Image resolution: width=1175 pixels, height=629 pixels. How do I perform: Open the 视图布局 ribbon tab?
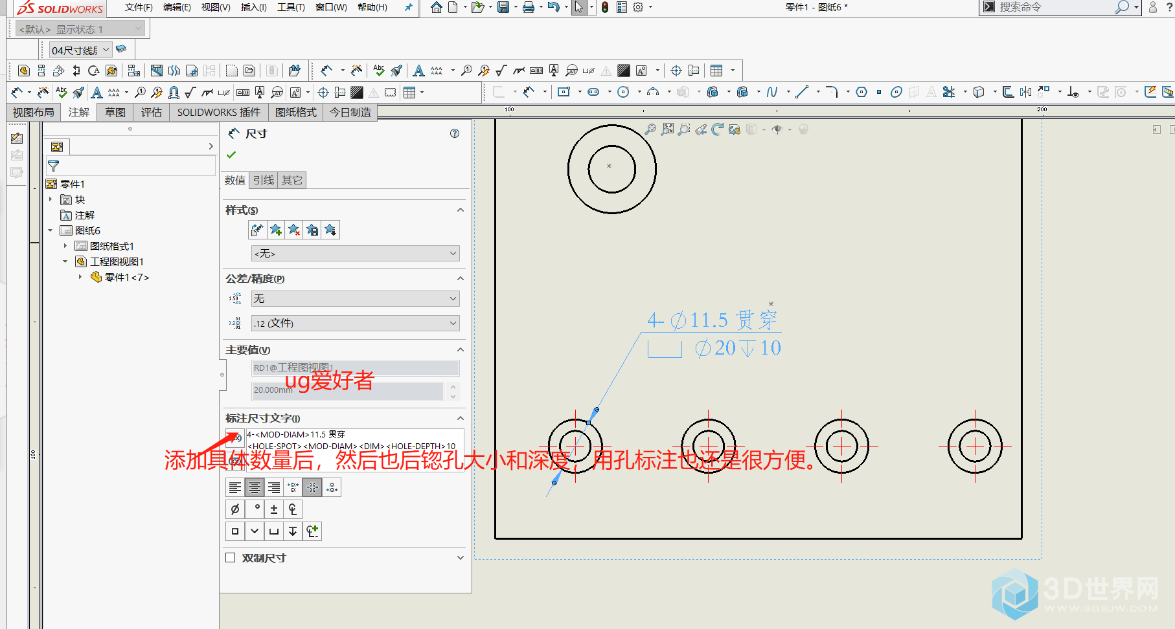34,112
